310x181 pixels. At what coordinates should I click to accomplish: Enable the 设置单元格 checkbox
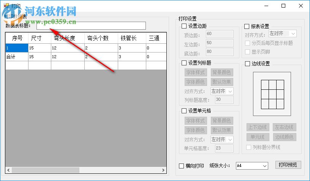point(184,111)
